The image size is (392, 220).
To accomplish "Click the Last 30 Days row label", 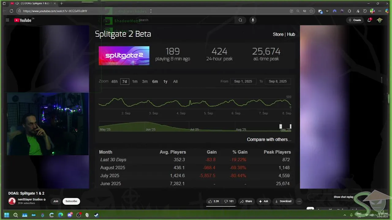I will (113, 160).
